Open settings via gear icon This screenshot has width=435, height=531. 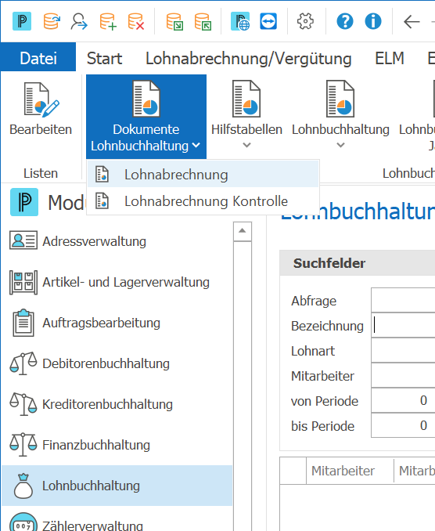click(305, 21)
